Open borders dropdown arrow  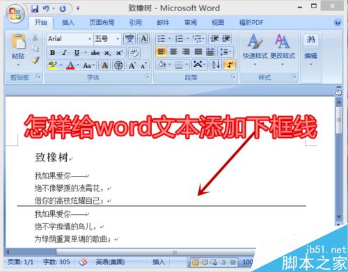coord(187,65)
